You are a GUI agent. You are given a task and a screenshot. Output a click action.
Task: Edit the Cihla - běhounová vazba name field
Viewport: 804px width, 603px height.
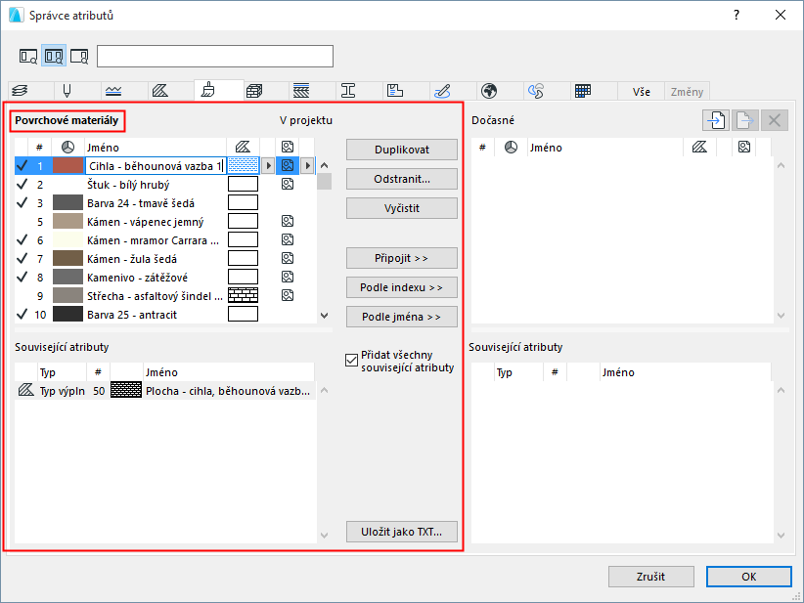pyautogui.click(x=156, y=166)
